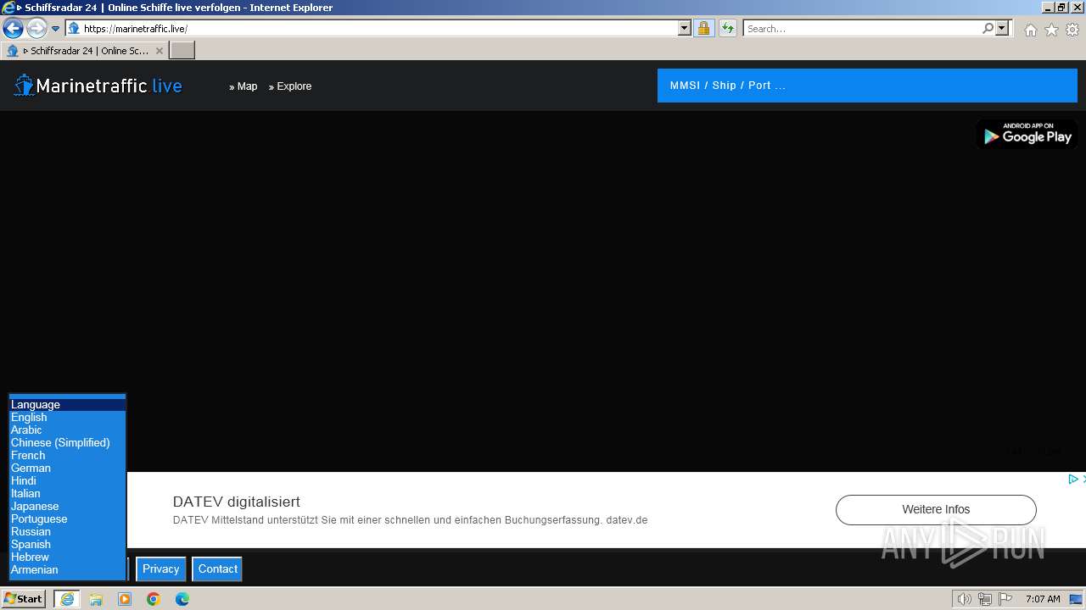Open the DATEV digitalisiert ad headline

pyautogui.click(x=237, y=502)
